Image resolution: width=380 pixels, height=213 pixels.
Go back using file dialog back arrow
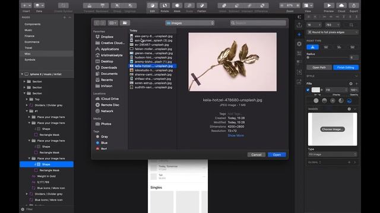(97, 23)
